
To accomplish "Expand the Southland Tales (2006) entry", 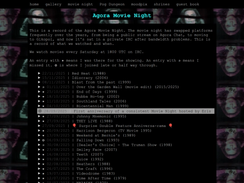I will (39, 101).
